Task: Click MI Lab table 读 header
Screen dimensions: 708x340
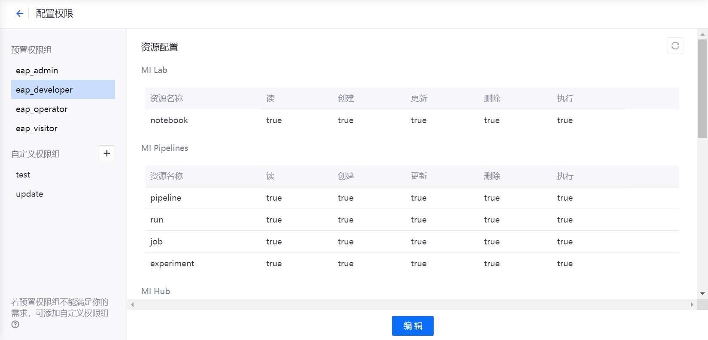Action: pyautogui.click(x=270, y=98)
